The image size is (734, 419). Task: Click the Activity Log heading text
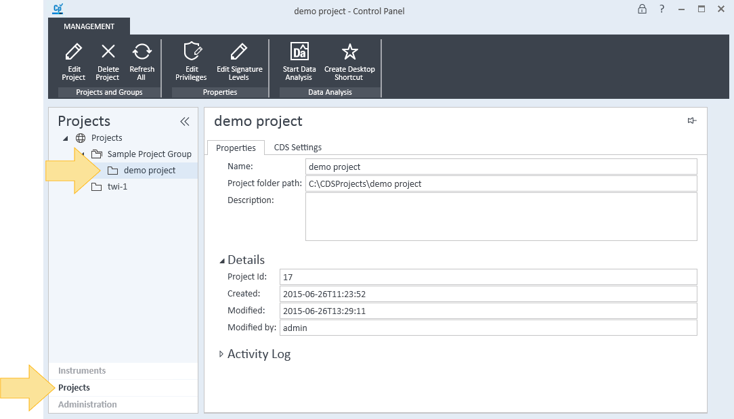[259, 355]
